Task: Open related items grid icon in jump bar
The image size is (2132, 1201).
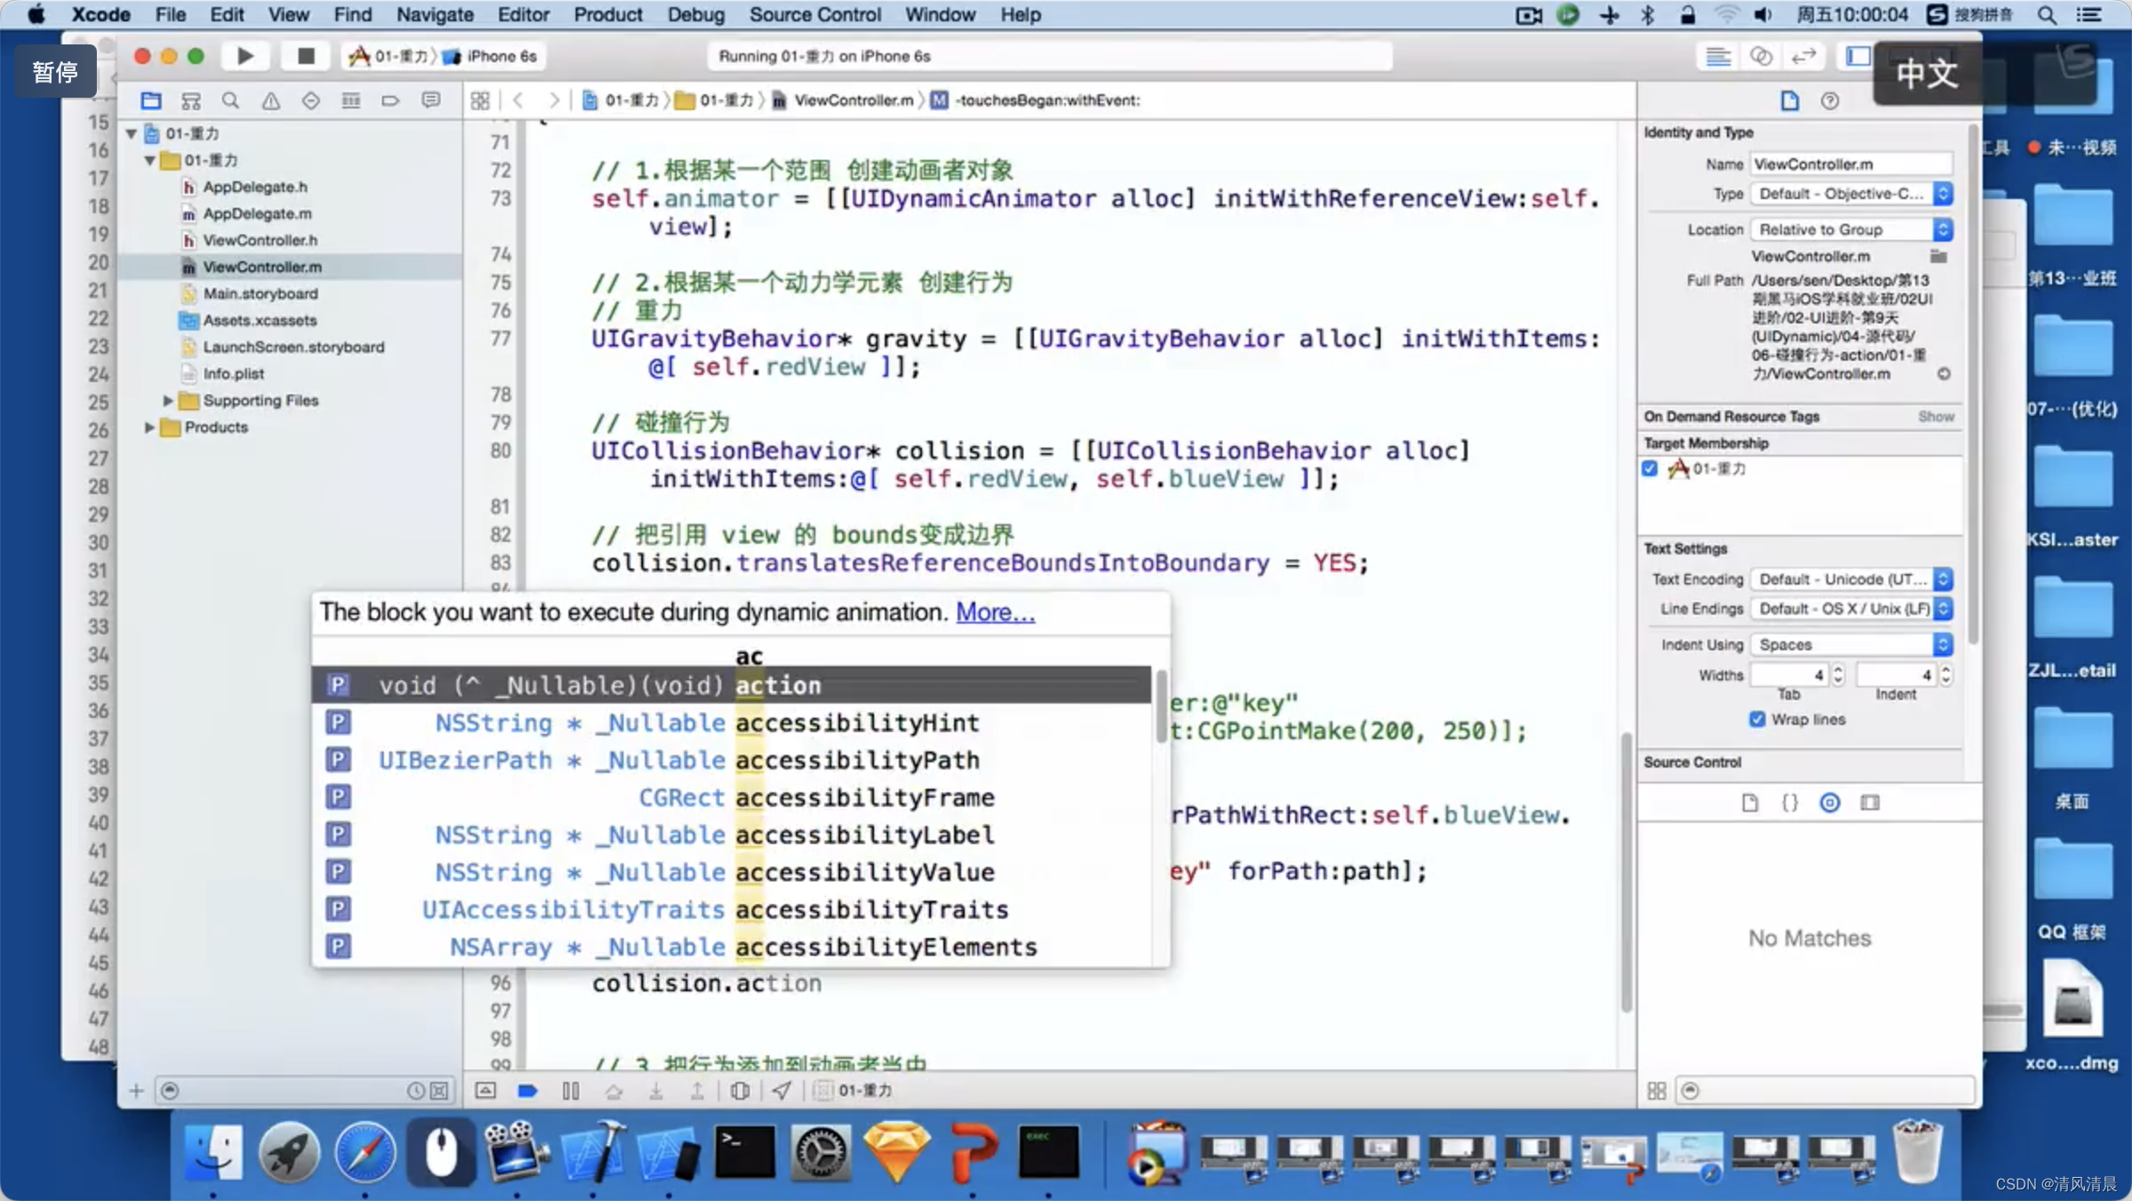Action: [x=480, y=100]
